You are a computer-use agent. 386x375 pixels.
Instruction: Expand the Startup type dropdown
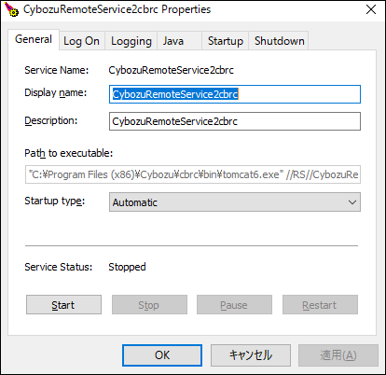(x=235, y=202)
